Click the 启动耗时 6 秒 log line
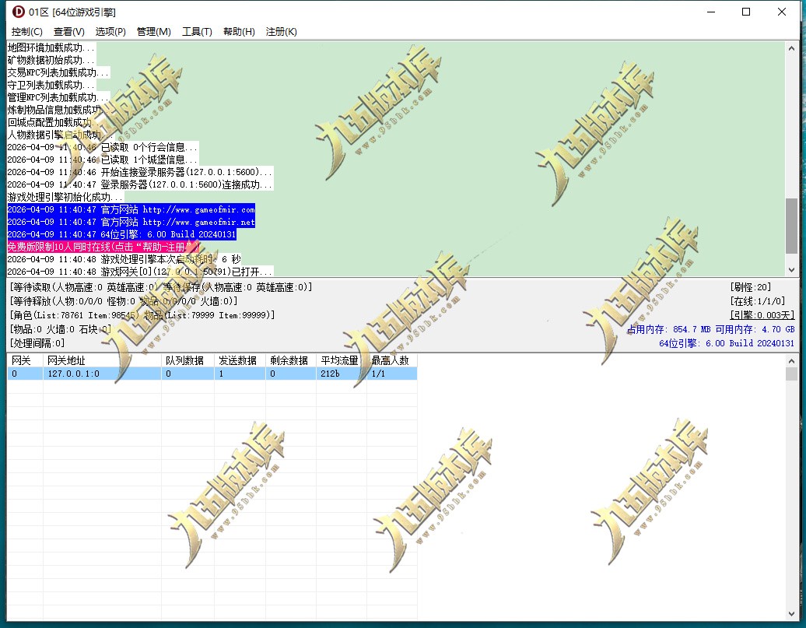Viewport: 806px width, 628px height. 124,259
